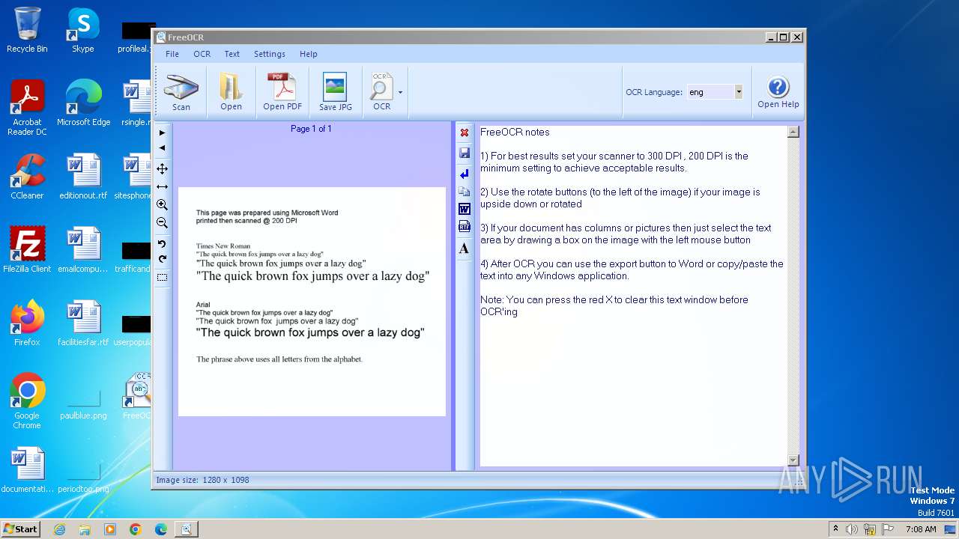Open Chrome from the taskbar
Viewport: 959px width, 539px height.
tap(136, 529)
